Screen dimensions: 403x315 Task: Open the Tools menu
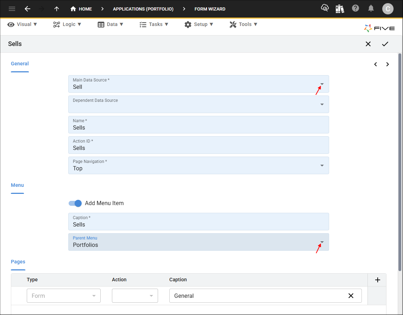(243, 24)
